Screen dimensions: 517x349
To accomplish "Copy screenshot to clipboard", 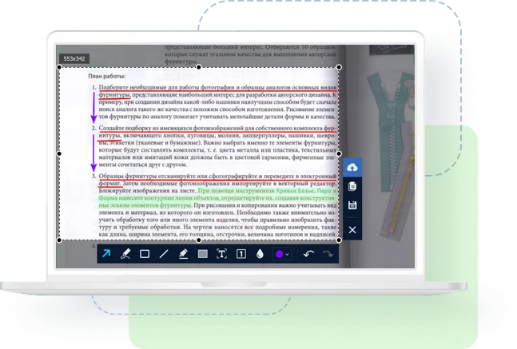I will [x=352, y=187].
